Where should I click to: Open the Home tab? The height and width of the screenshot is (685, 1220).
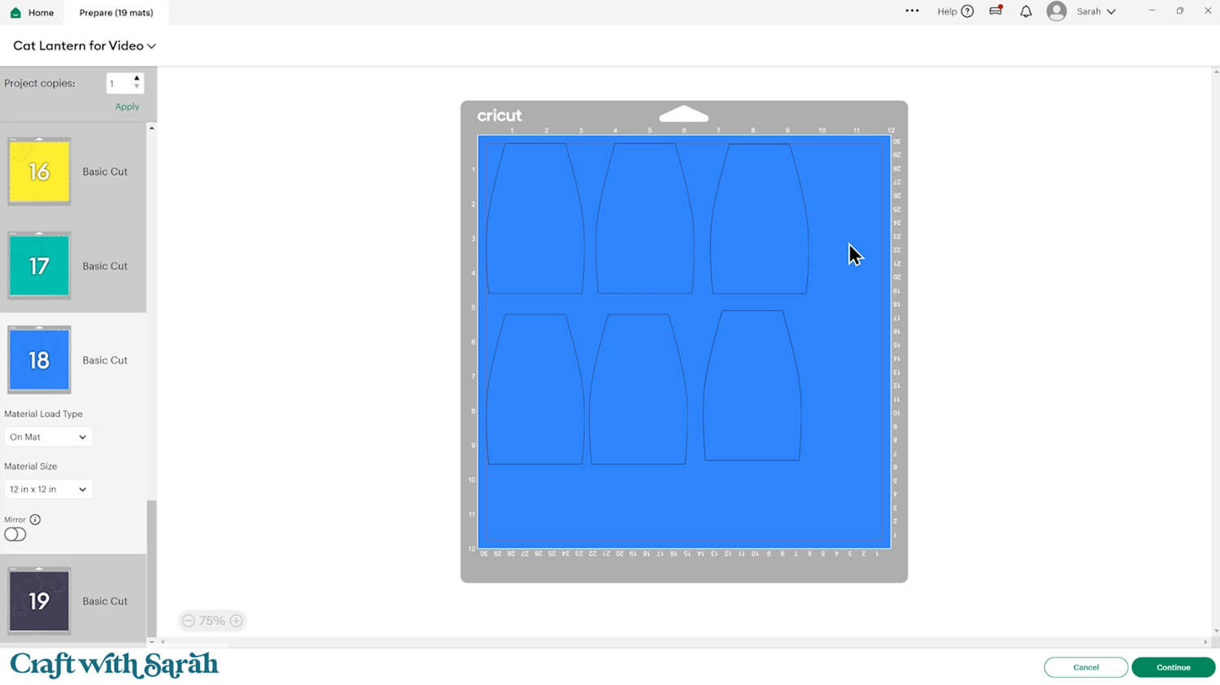[32, 12]
